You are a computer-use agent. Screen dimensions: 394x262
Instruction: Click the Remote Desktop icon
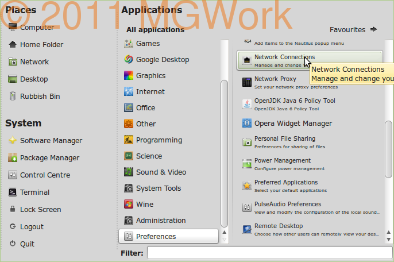(x=247, y=229)
